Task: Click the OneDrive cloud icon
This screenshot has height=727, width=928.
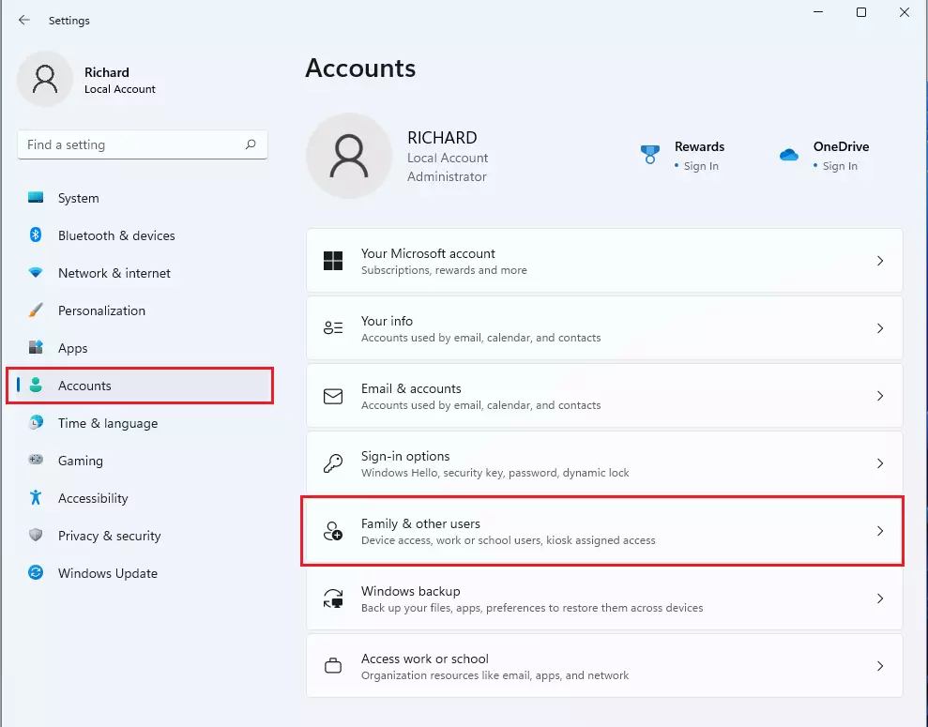Action: point(789,155)
